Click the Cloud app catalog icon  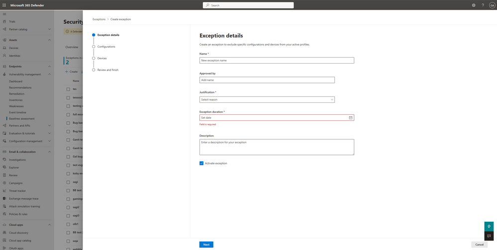tap(4, 240)
